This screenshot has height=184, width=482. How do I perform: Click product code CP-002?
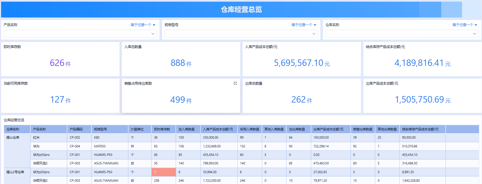point(79,138)
